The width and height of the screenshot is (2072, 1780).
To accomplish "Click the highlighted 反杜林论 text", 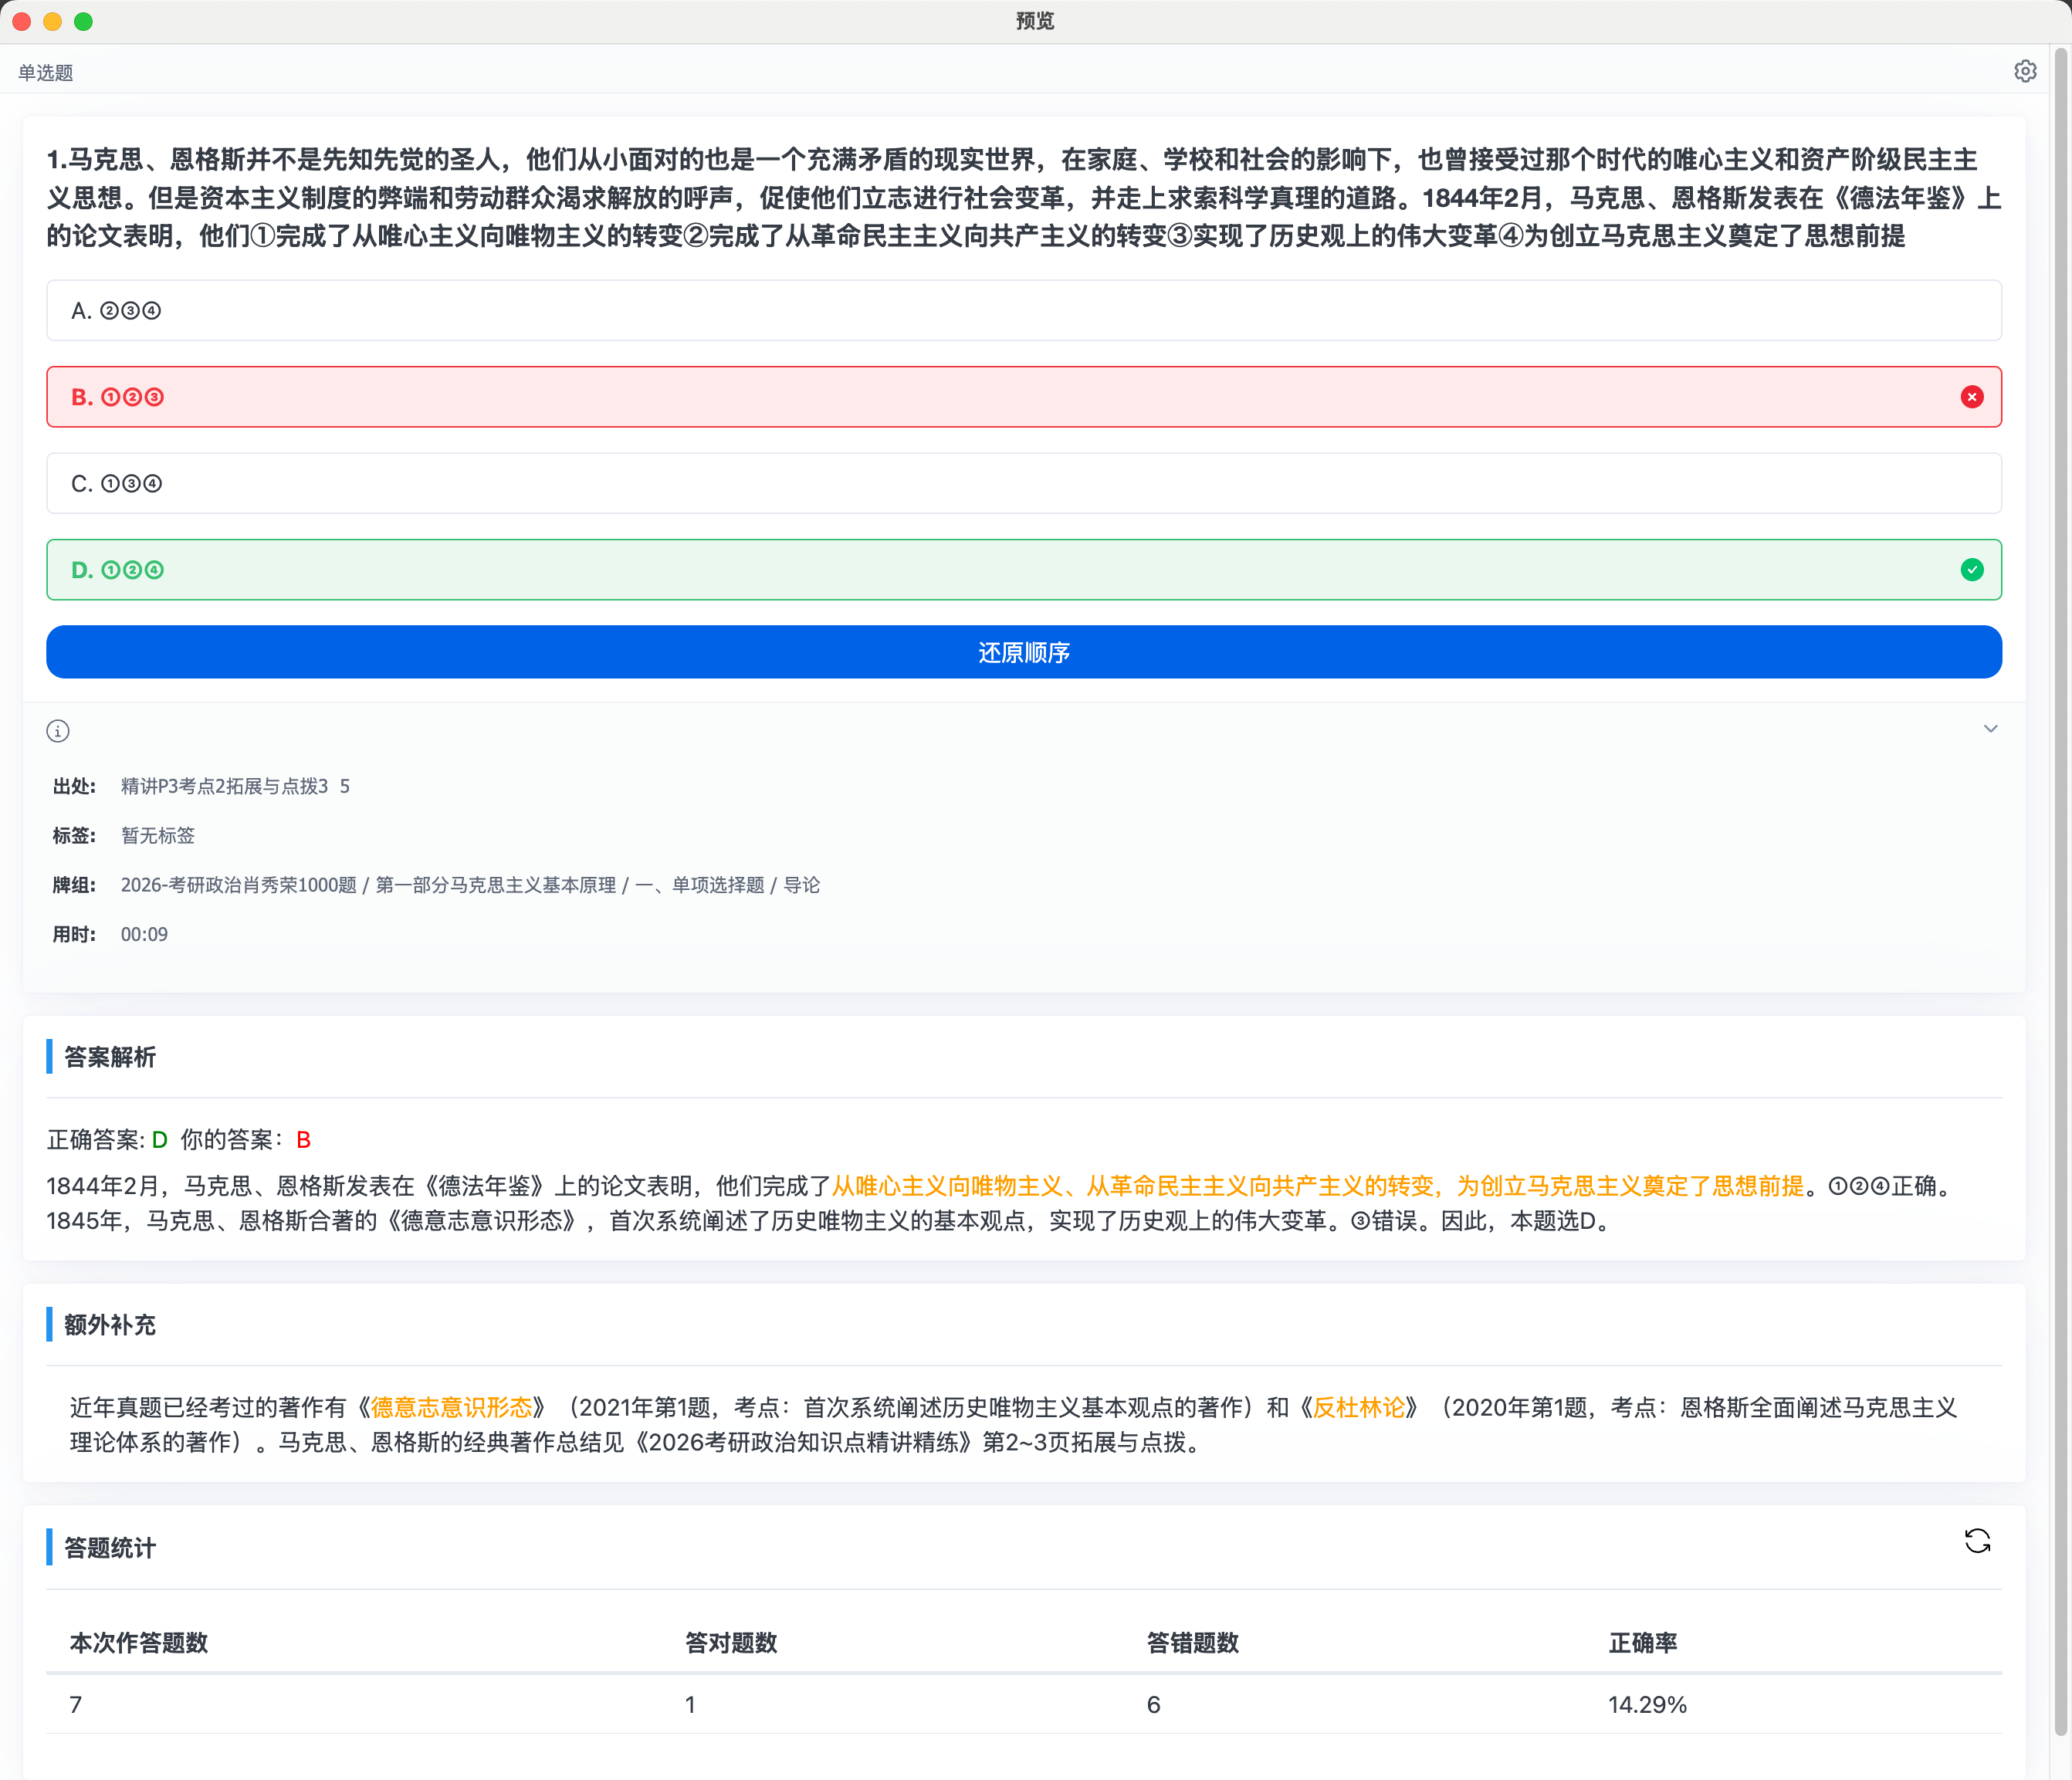I will [1359, 1408].
